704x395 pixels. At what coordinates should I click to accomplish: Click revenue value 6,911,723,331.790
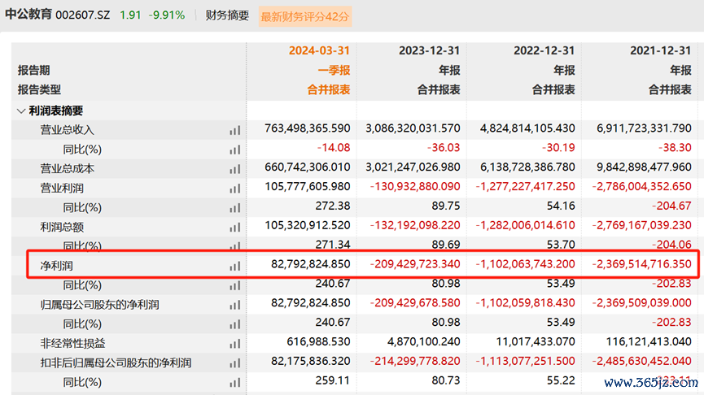pos(644,128)
